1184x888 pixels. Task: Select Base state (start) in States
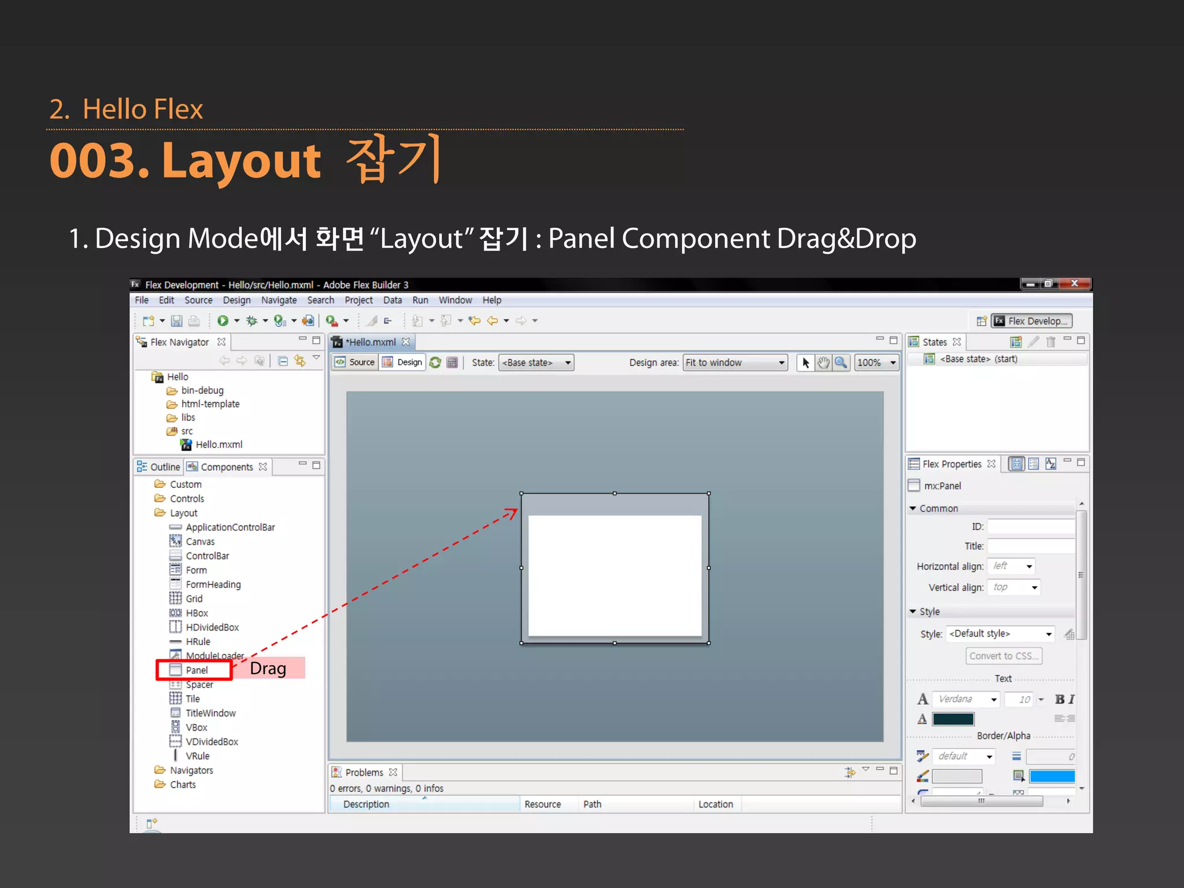[978, 359]
